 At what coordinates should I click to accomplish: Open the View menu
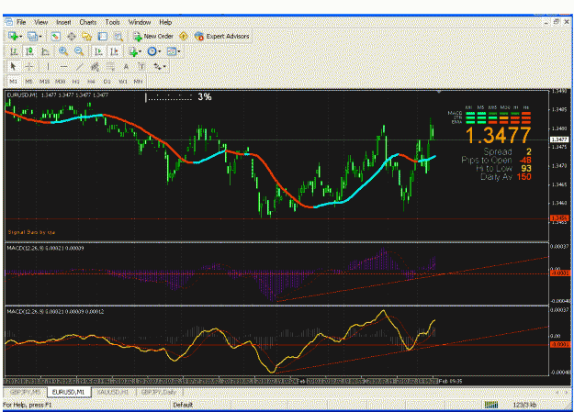[41, 22]
